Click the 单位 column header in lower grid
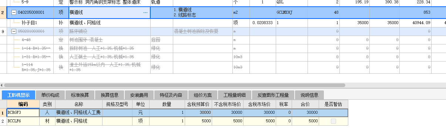 141,104
